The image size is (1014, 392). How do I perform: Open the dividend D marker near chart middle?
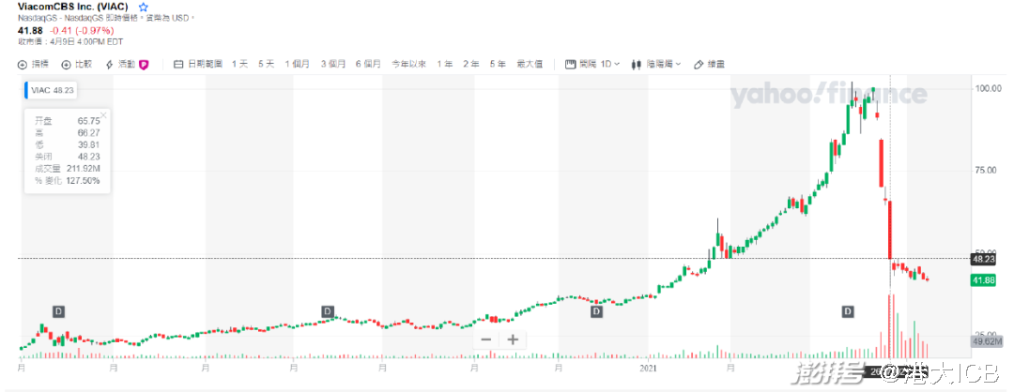pyautogui.click(x=328, y=312)
